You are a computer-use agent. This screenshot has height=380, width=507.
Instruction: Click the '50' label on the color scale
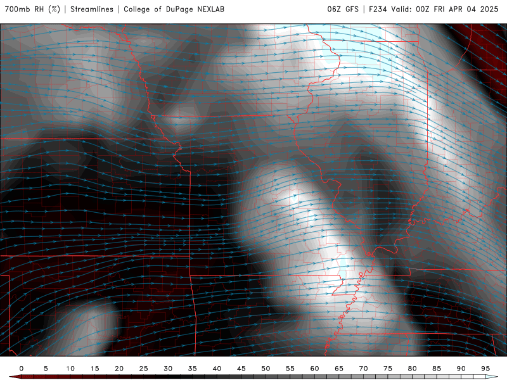[x=266, y=369]
